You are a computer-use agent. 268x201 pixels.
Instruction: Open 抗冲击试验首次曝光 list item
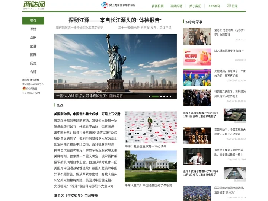(86, 150)
